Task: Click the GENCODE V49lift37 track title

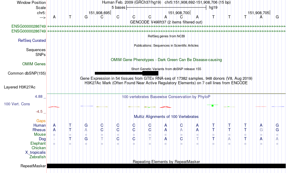Action: tap(166, 22)
